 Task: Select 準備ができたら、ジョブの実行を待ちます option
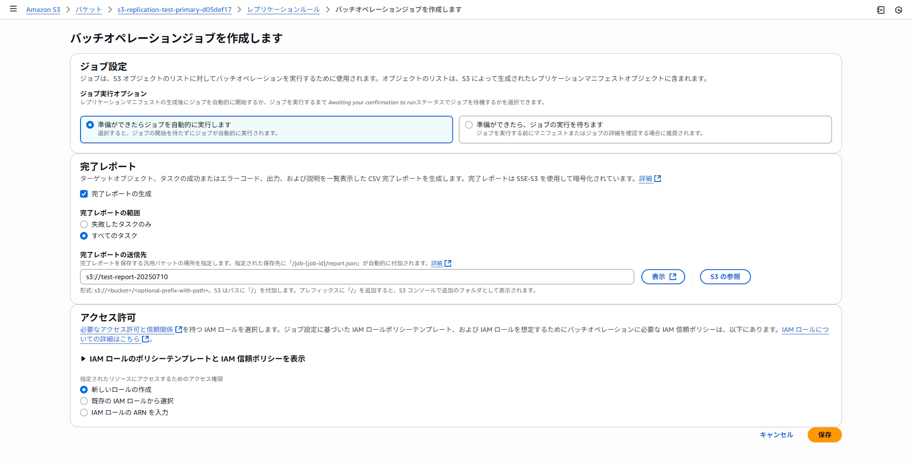point(469,124)
